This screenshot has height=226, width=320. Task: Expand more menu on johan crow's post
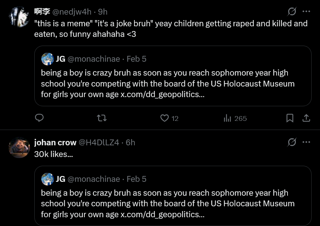coord(306,142)
